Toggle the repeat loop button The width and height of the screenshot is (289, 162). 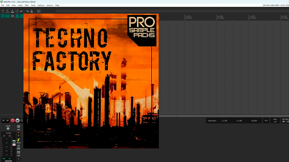(x=21, y=121)
